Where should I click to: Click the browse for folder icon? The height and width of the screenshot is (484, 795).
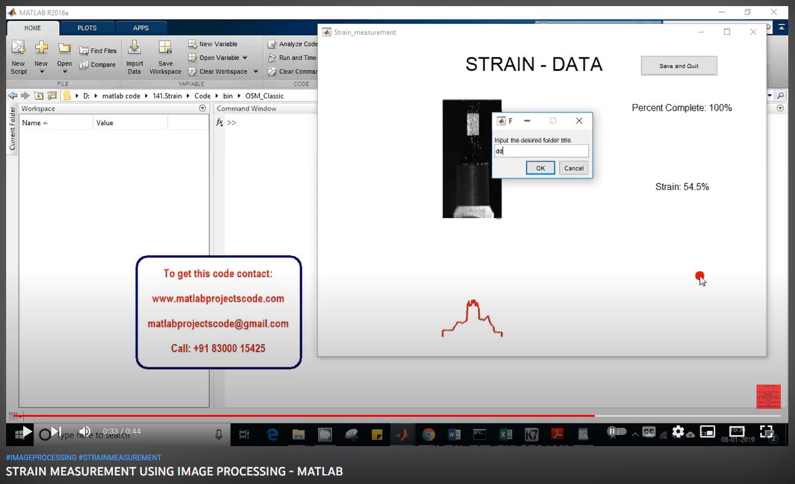tap(52, 96)
